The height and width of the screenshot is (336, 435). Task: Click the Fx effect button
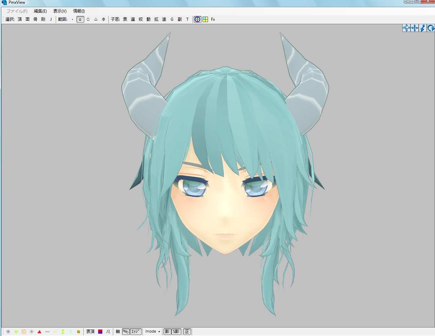click(213, 19)
